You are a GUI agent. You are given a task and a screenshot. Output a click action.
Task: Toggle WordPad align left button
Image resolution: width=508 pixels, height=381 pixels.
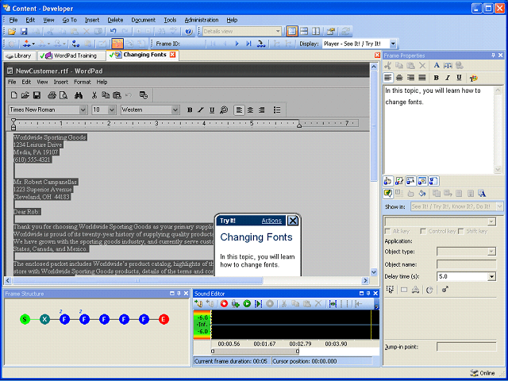(x=239, y=110)
